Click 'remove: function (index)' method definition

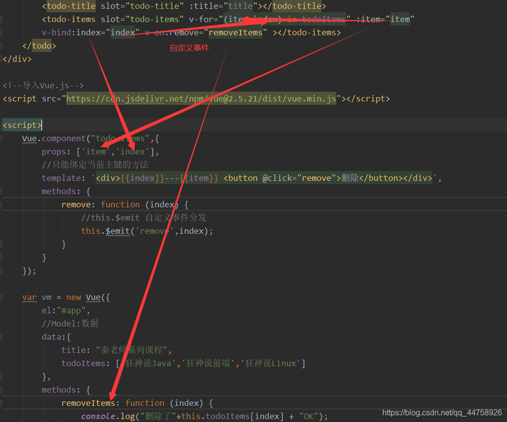pyautogui.click(x=120, y=205)
